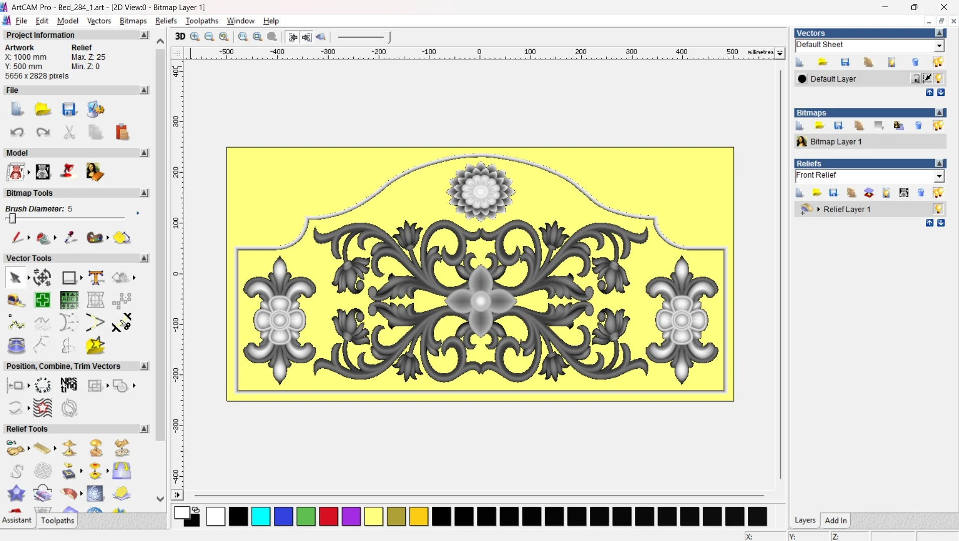Click the Paste clipboard icon
Image resolution: width=959 pixels, height=541 pixels.
[x=122, y=132]
